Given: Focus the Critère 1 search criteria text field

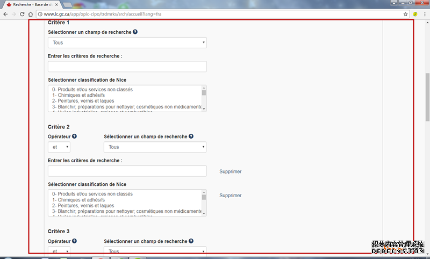Looking at the screenshot, I should coord(127,67).
